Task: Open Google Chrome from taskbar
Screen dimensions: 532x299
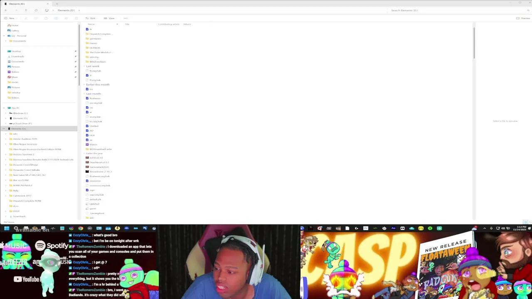Action: [81, 228]
